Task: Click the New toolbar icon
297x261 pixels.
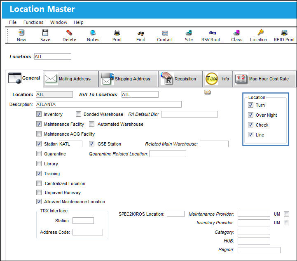Action: point(21,33)
